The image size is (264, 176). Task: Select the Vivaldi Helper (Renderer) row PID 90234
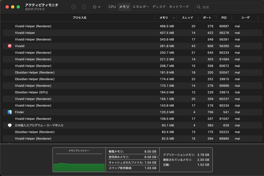[133, 106]
